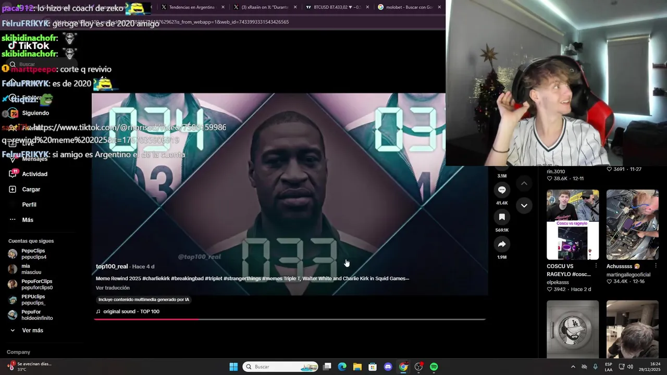Open the PepuClips pepuclips4 account
Image resolution: width=667 pixels, height=375 pixels.
click(x=27, y=254)
